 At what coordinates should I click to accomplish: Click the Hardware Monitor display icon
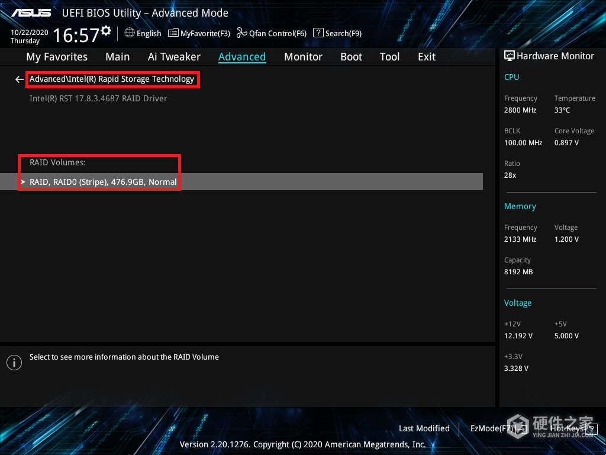tap(510, 56)
